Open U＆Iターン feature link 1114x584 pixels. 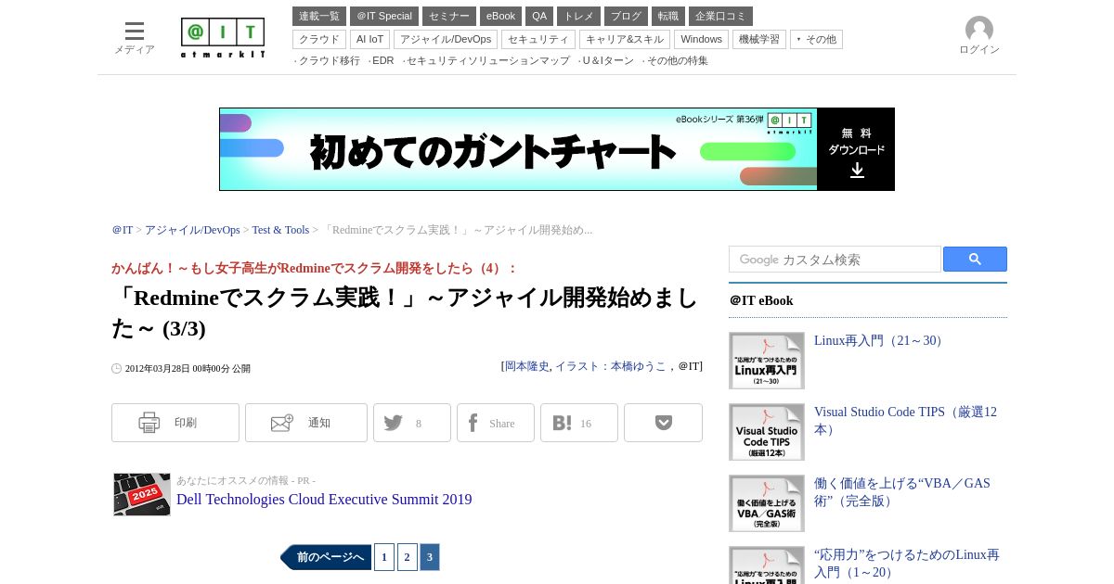click(x=608, y=60)
